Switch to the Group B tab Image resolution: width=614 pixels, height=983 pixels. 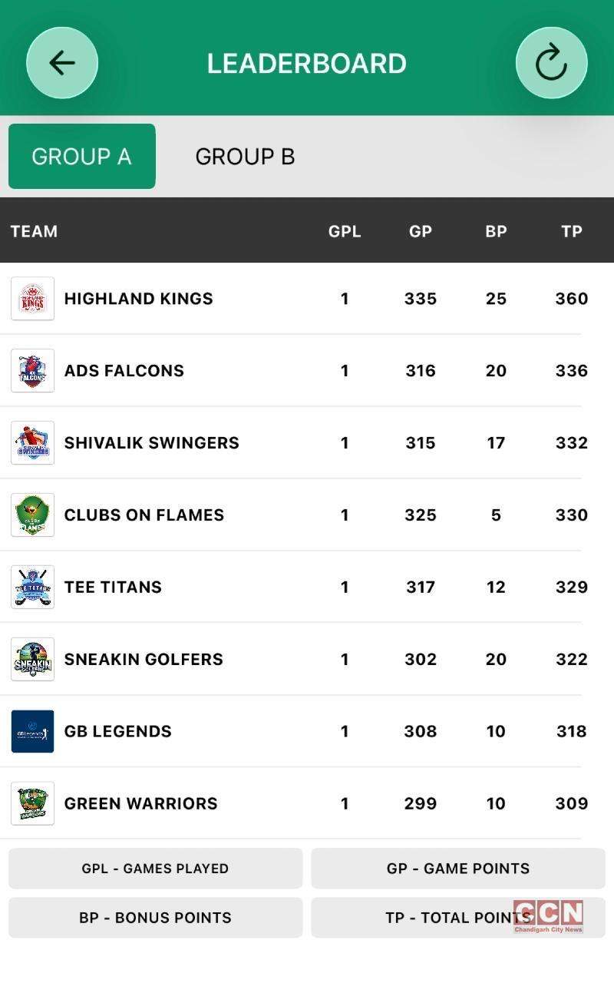coord(245,157)
